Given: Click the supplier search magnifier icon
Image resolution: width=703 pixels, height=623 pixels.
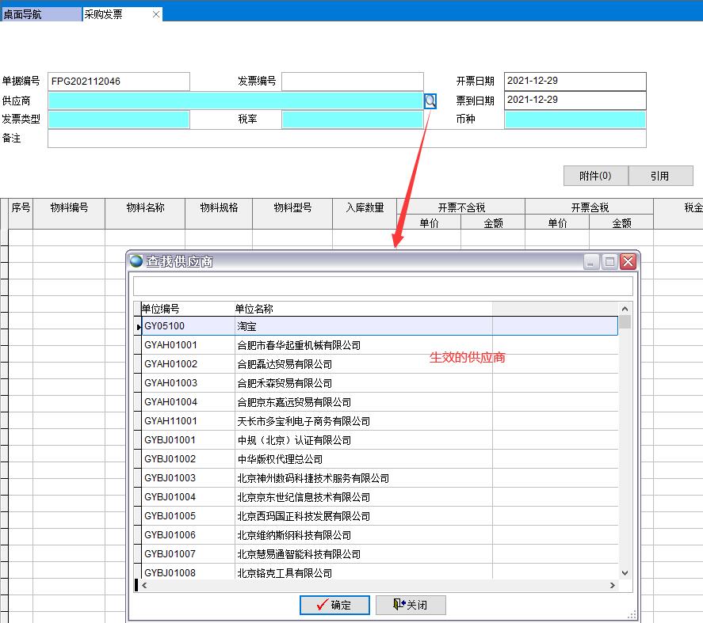Looking at the screenshot, I should coord(430,101).
